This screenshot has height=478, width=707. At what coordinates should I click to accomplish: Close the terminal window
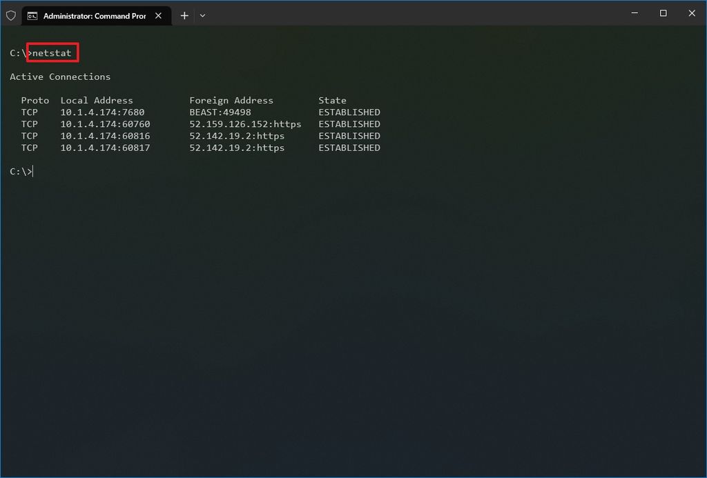[692, 13]
